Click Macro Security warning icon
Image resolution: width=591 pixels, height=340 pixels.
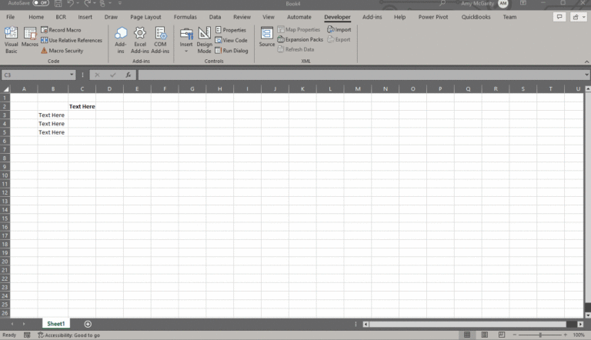44,51
